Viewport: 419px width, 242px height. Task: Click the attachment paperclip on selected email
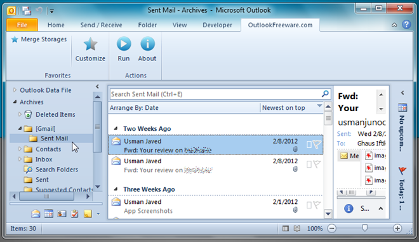295,149
